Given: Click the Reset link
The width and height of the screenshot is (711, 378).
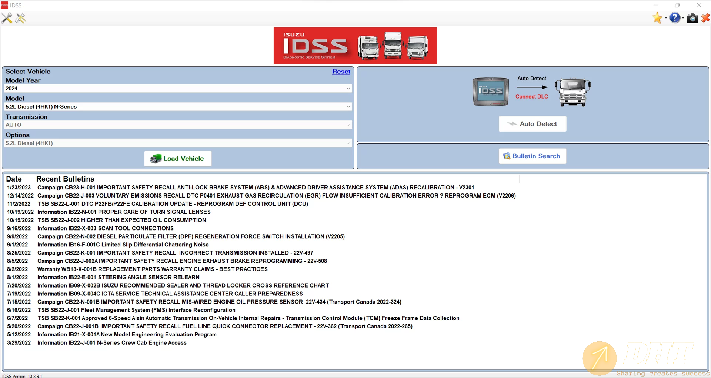Looking at the screenshot, I should click(x=341, y=72).
